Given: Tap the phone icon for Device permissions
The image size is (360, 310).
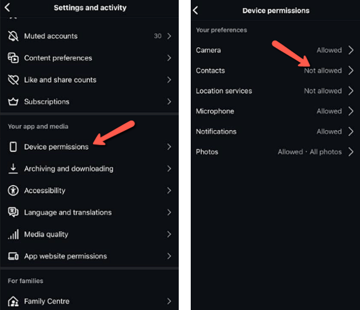Looking at the screenshot, I should point(13,146).
